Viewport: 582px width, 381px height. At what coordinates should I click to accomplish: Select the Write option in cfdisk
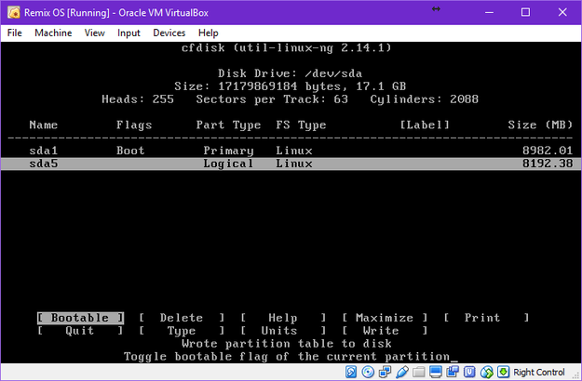tap(385, 331)
